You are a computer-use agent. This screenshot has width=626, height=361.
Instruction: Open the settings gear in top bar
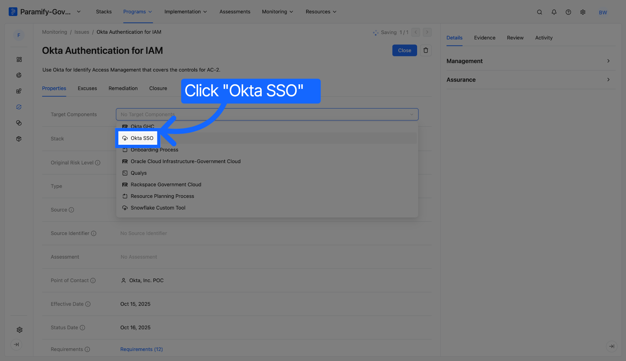(583, 12)
